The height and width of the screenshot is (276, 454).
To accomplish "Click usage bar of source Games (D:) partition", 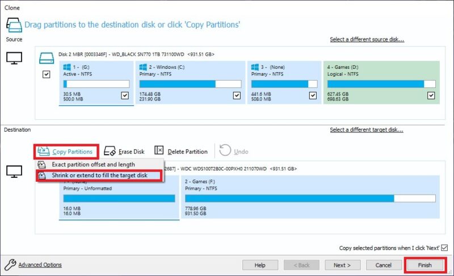I will pyautogui.click(x=381, y=84).
